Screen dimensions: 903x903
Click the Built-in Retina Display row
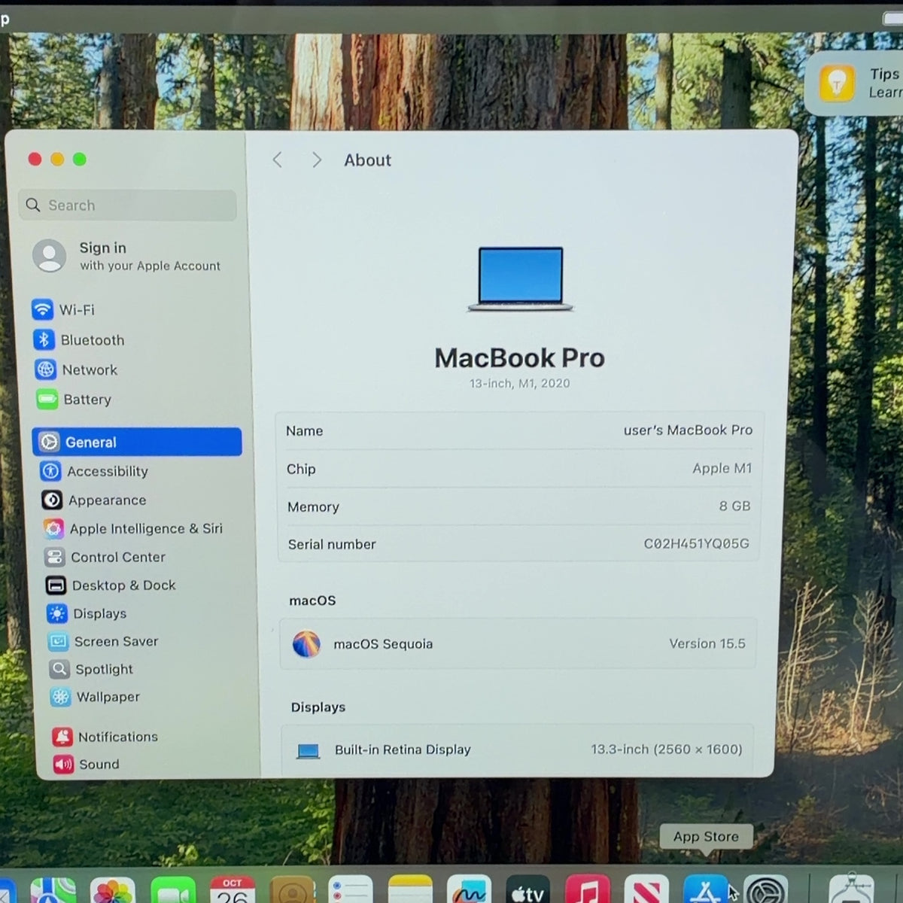[518, 749]
